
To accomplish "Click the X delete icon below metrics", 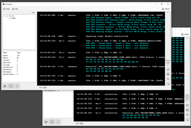I will click(x=11, y=86).
